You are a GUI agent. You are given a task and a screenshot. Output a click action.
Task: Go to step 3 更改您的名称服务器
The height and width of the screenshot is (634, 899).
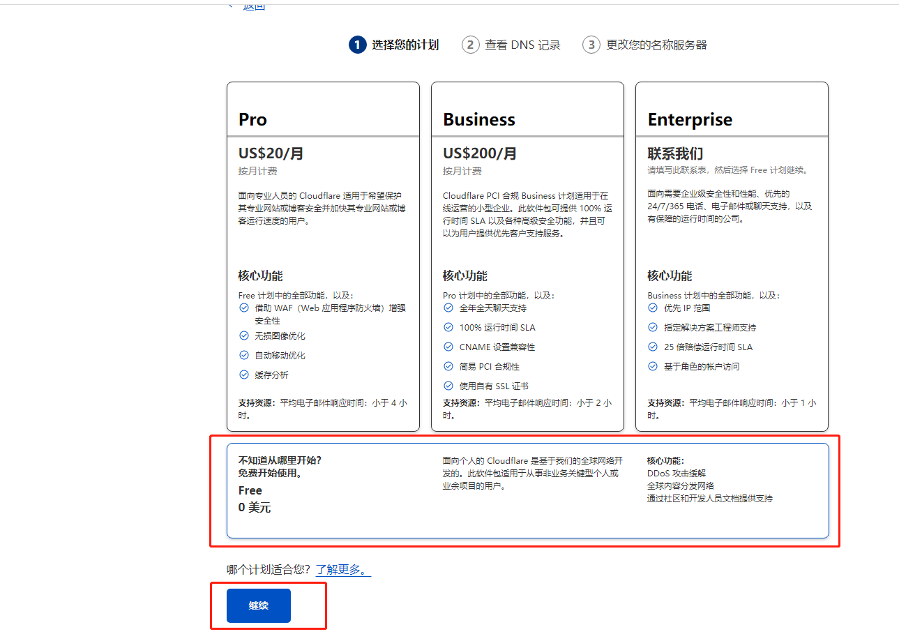pos(645,45)
